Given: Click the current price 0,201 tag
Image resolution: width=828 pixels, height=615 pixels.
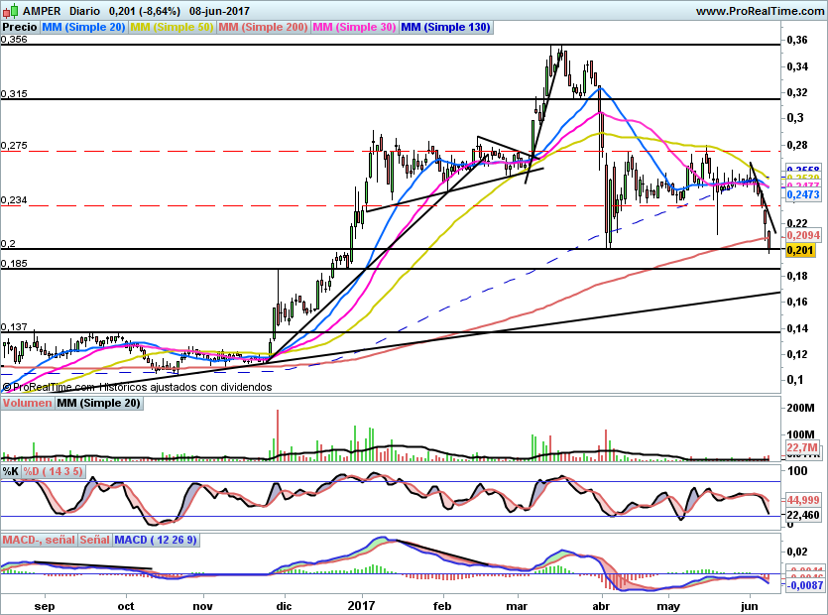Looking at the screenshot, I should click(x=800, y=250).
